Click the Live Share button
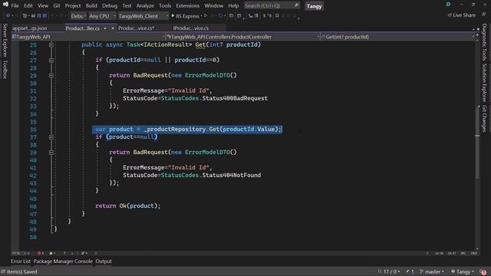 pyautogui.click(x=462, y=15)
